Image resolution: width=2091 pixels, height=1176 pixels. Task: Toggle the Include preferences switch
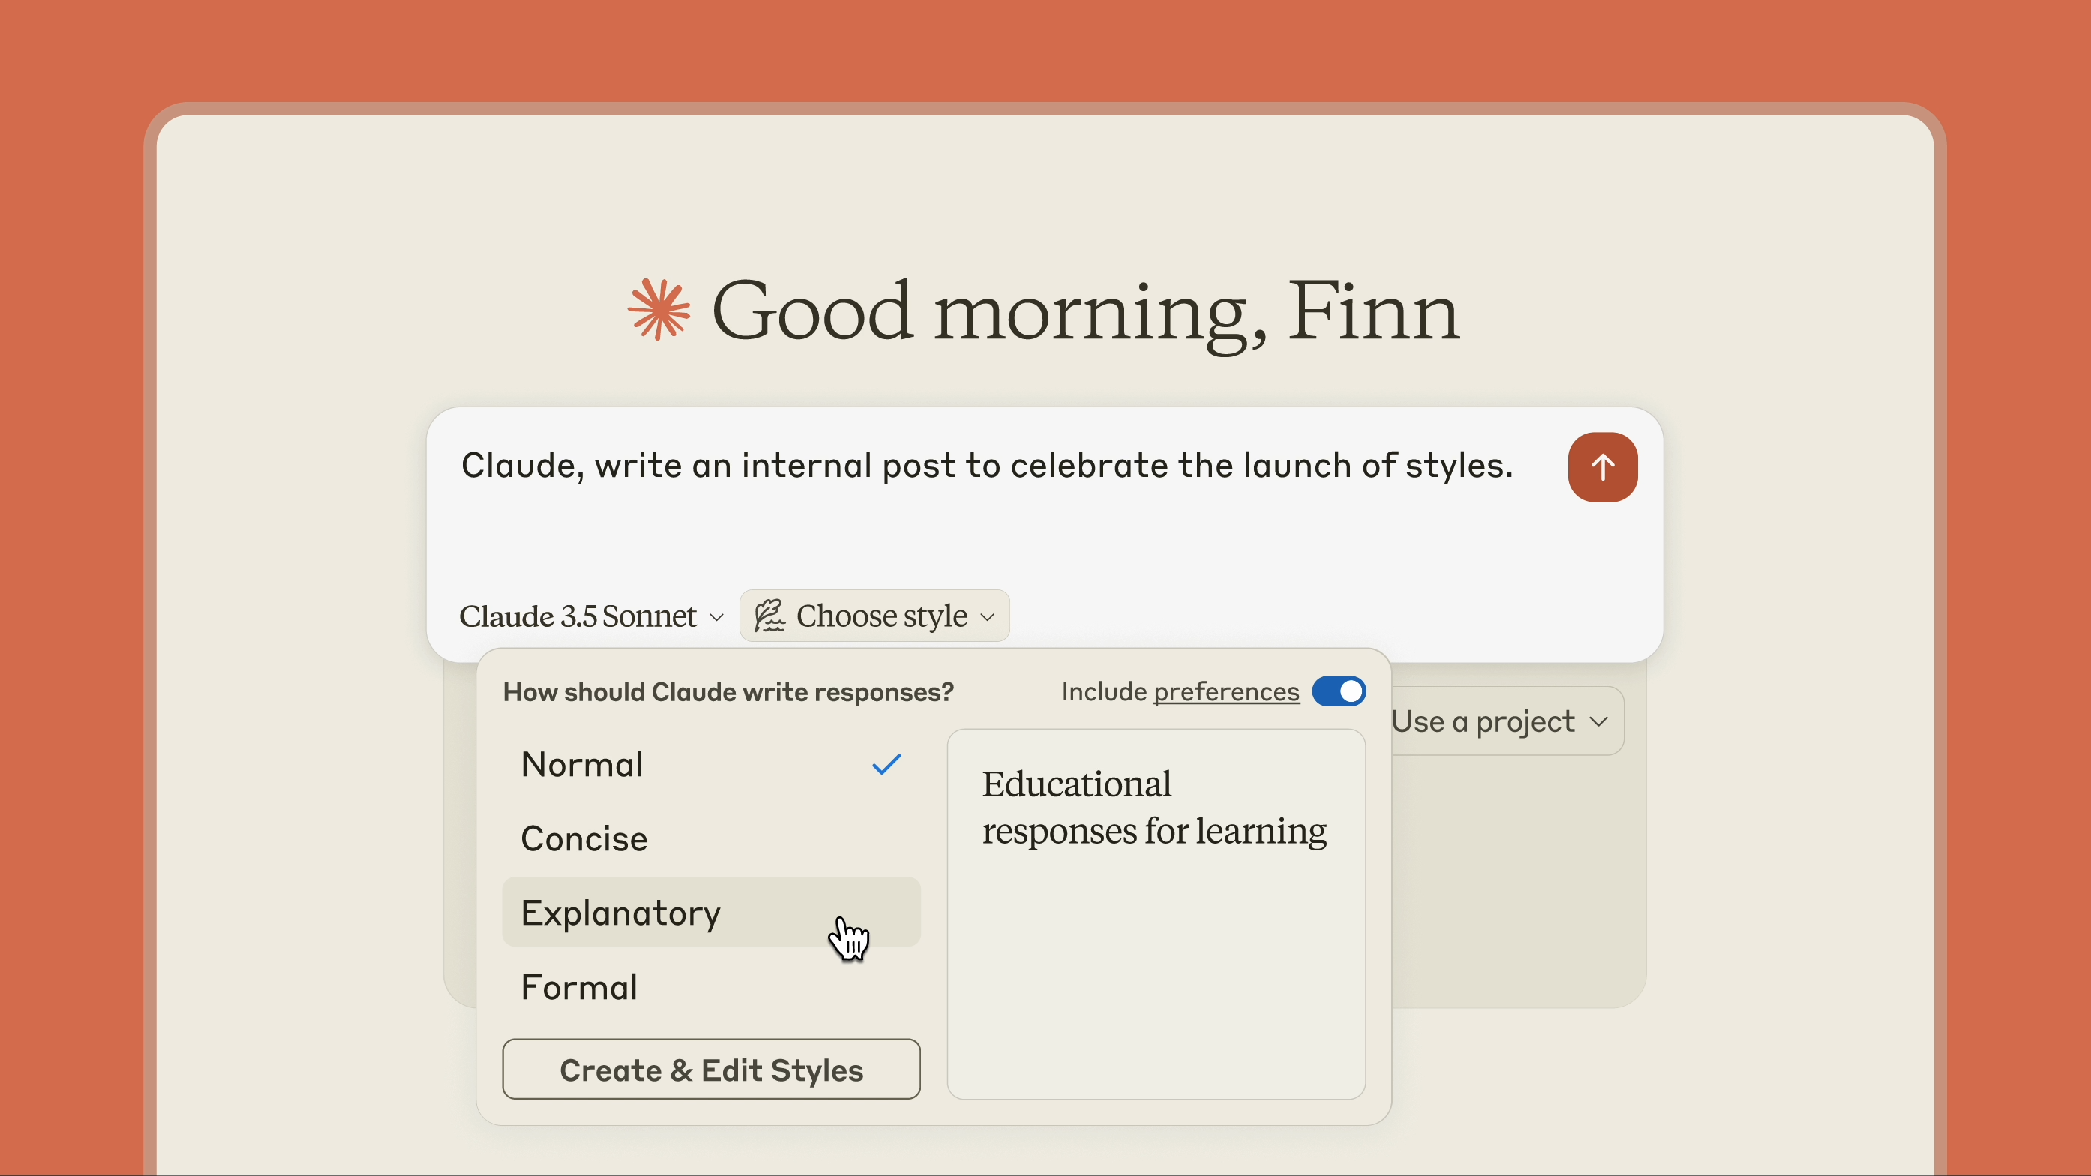(1338, 691)
